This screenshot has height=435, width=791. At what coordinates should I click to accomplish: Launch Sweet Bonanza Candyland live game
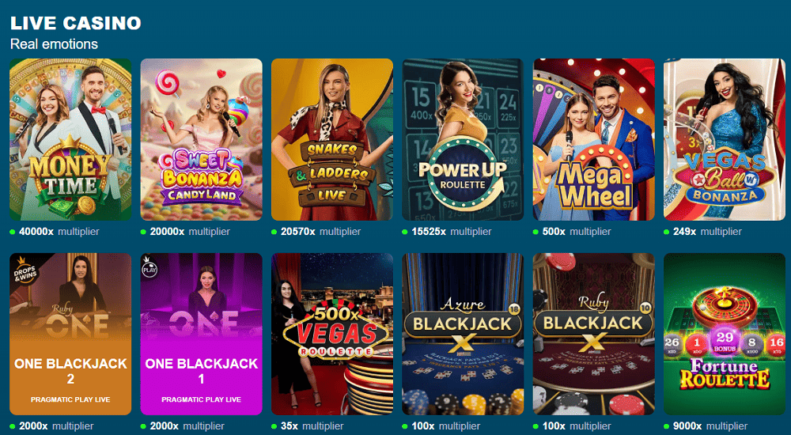coord(201,140)
